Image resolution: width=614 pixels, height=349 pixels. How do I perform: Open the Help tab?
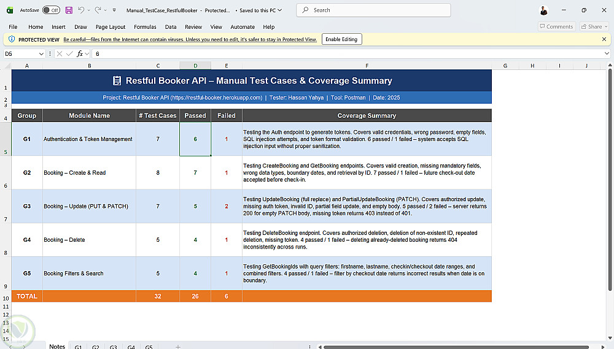[x=269, y=26]
